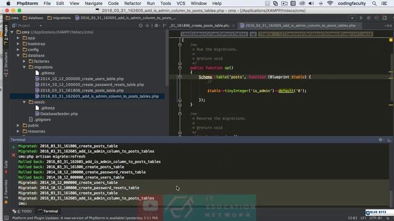394x221 pixels.
Task: Open the Notification Center icon in the menu bar
Action: click(384, 4)
